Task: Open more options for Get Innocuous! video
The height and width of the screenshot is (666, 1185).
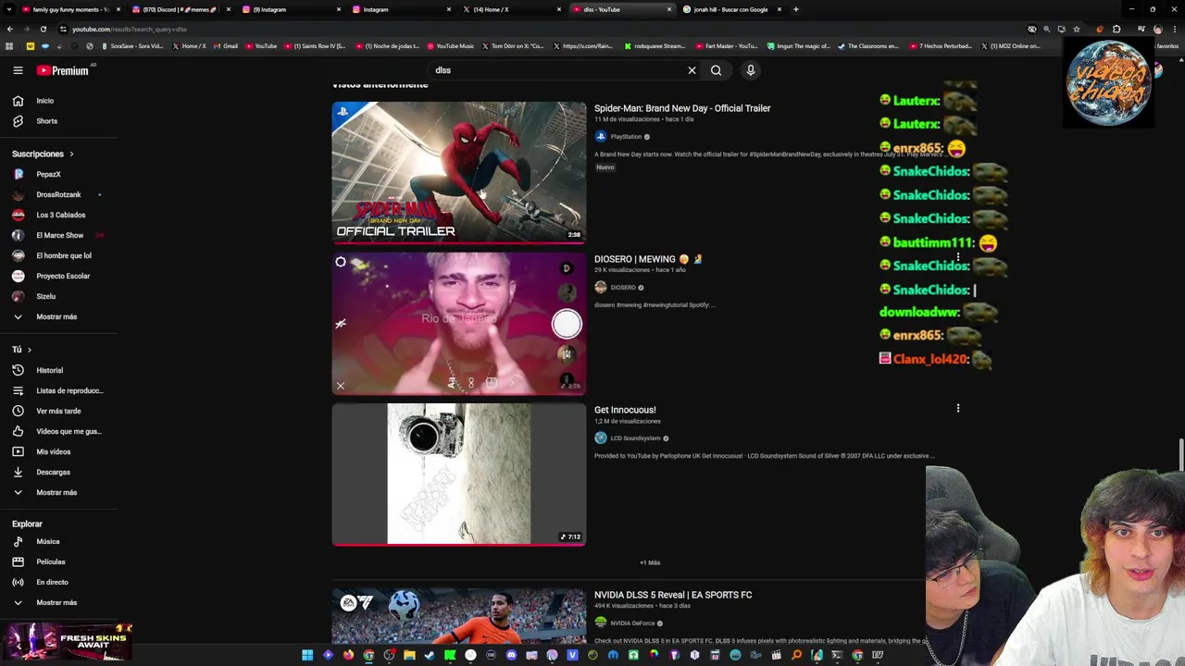Action: coord(958,408)
